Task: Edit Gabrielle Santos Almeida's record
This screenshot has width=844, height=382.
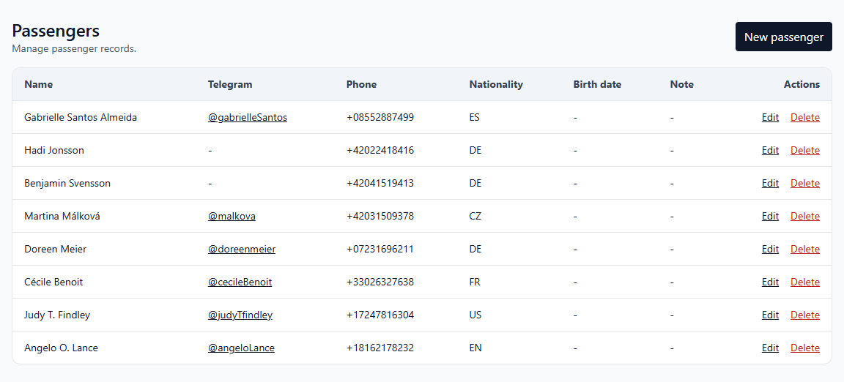Action: pos(770,117)
